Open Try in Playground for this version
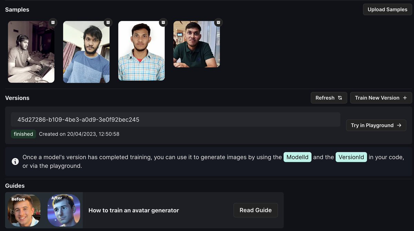Image resolution: width=414 pixels, height=231 pixels. (x=376, y=125)
